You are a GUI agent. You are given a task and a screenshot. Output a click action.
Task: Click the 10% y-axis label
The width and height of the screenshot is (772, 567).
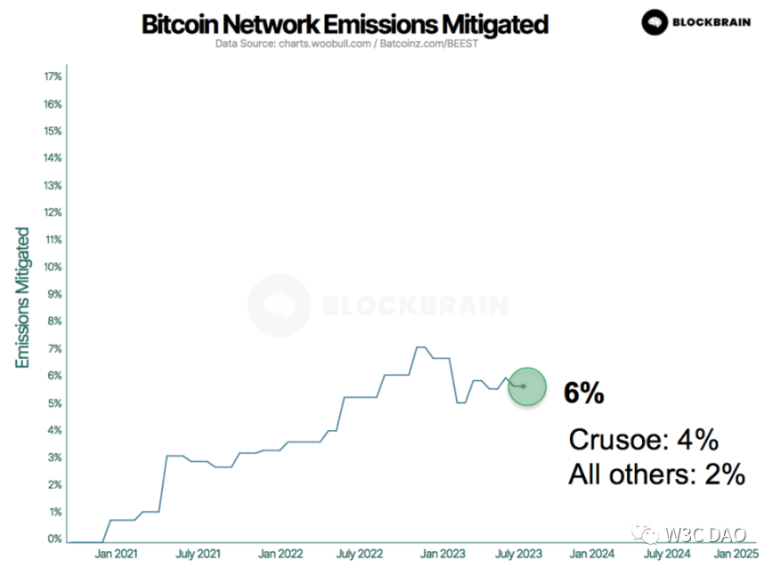tap(53, 266)
